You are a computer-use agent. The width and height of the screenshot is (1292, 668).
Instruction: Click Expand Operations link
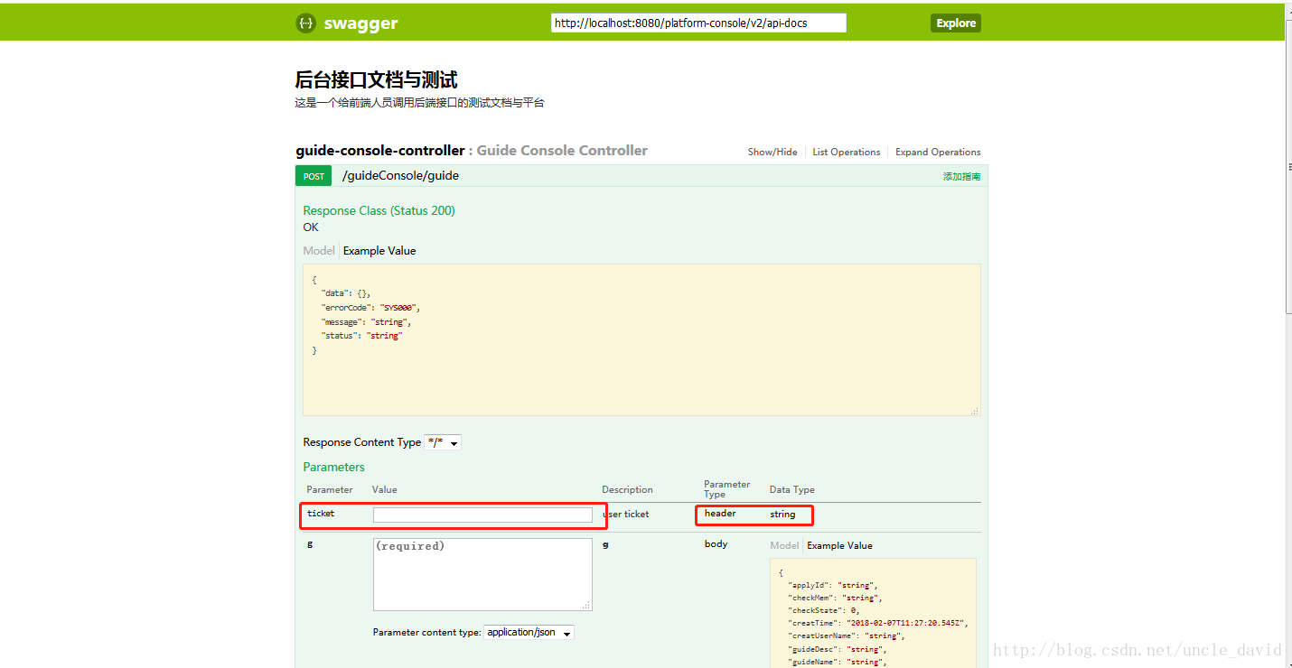[x=938, y=152]
